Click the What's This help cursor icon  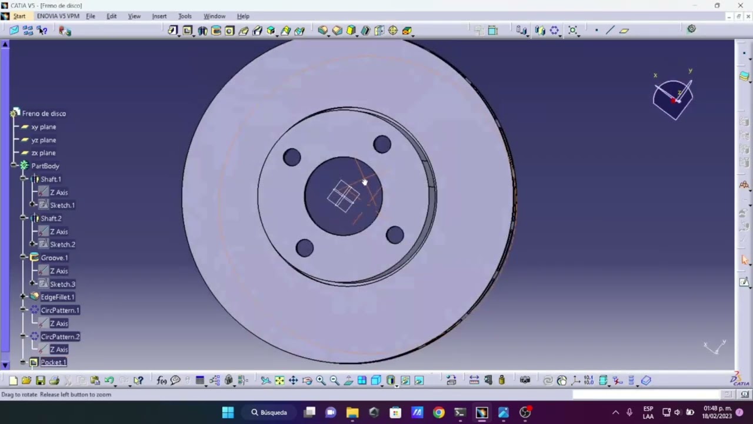click(x=138, y=380)
